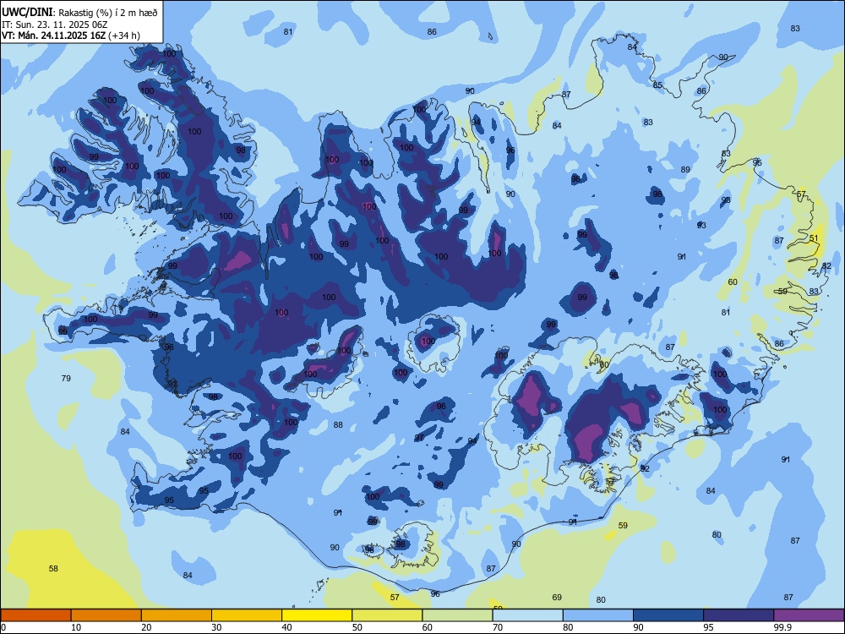Click the legend label "70"
Screen dimensions: 845x634
[x=498, y=627]
